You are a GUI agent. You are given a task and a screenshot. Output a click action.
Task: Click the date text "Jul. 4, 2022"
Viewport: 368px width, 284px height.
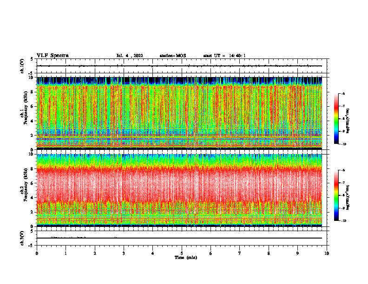[x=130, y=56]
